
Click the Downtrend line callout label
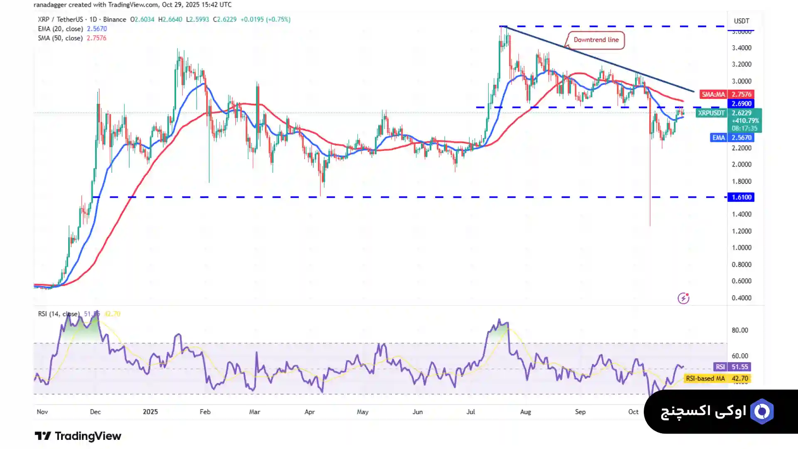596,40
